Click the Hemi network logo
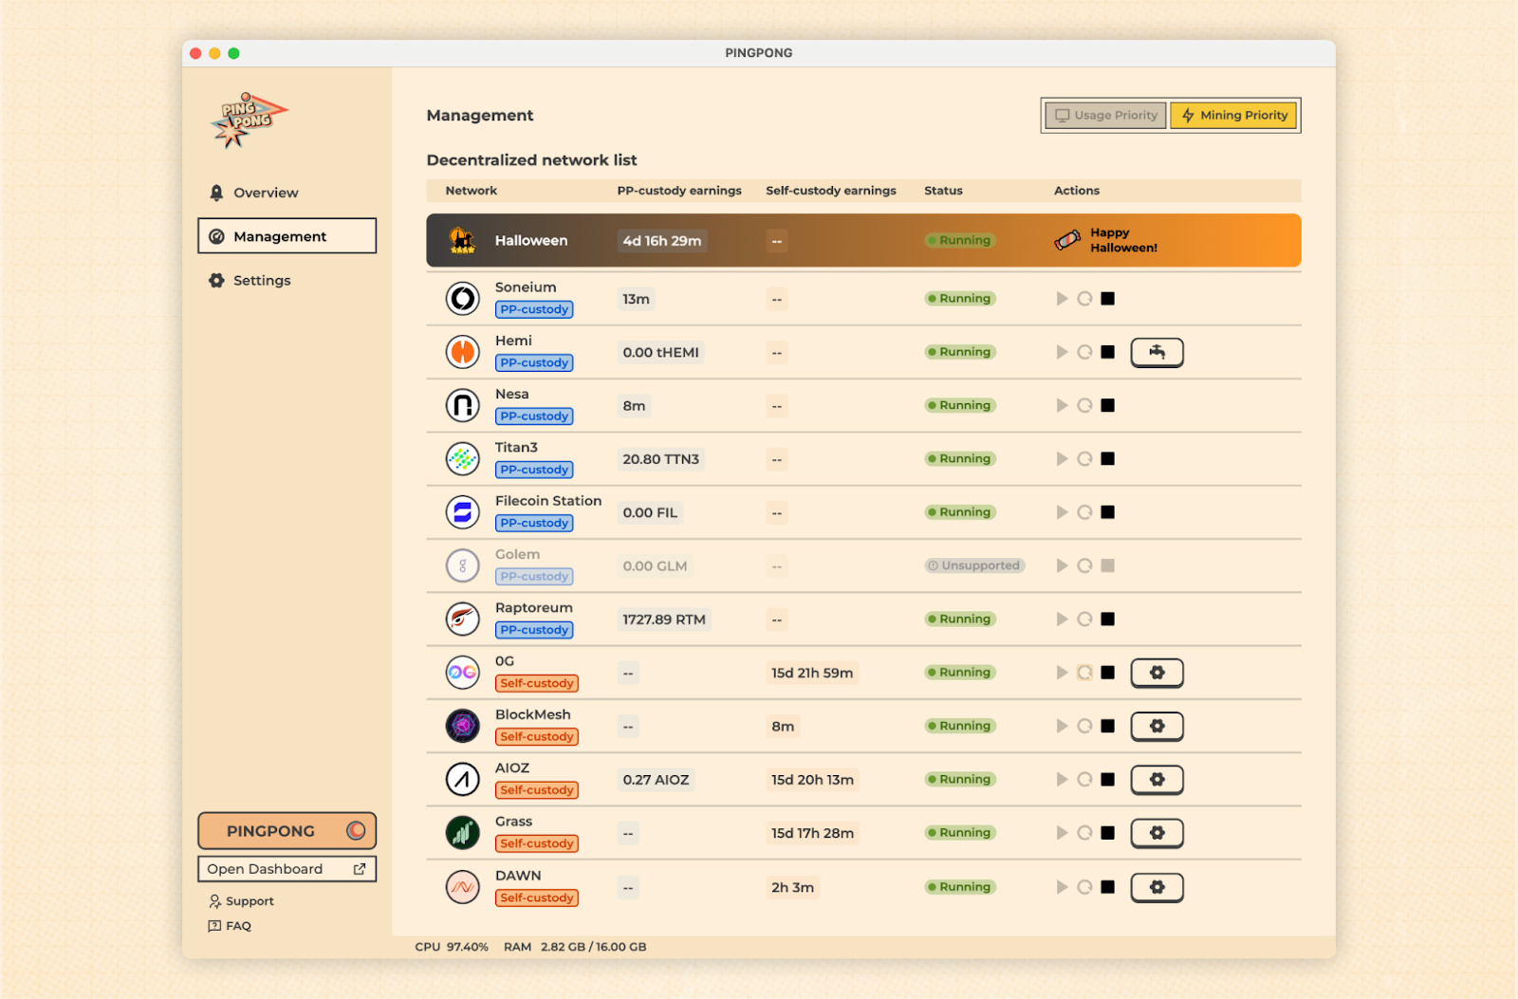The width and height of the screenshot is (1518, 999). pos(463,352)
